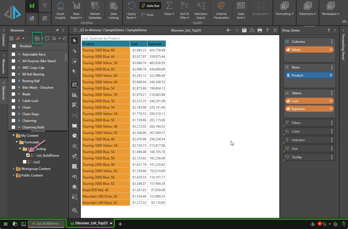
Task: Remove the Product chip from Rows
Action: (x=331, y=75)
